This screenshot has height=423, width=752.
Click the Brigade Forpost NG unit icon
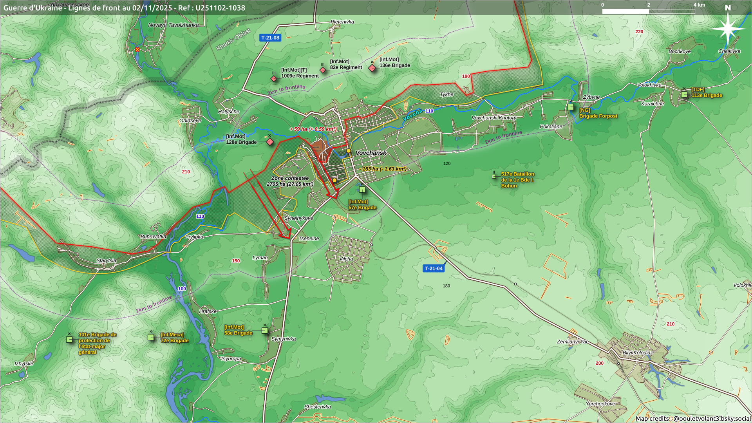coord(571,107)
